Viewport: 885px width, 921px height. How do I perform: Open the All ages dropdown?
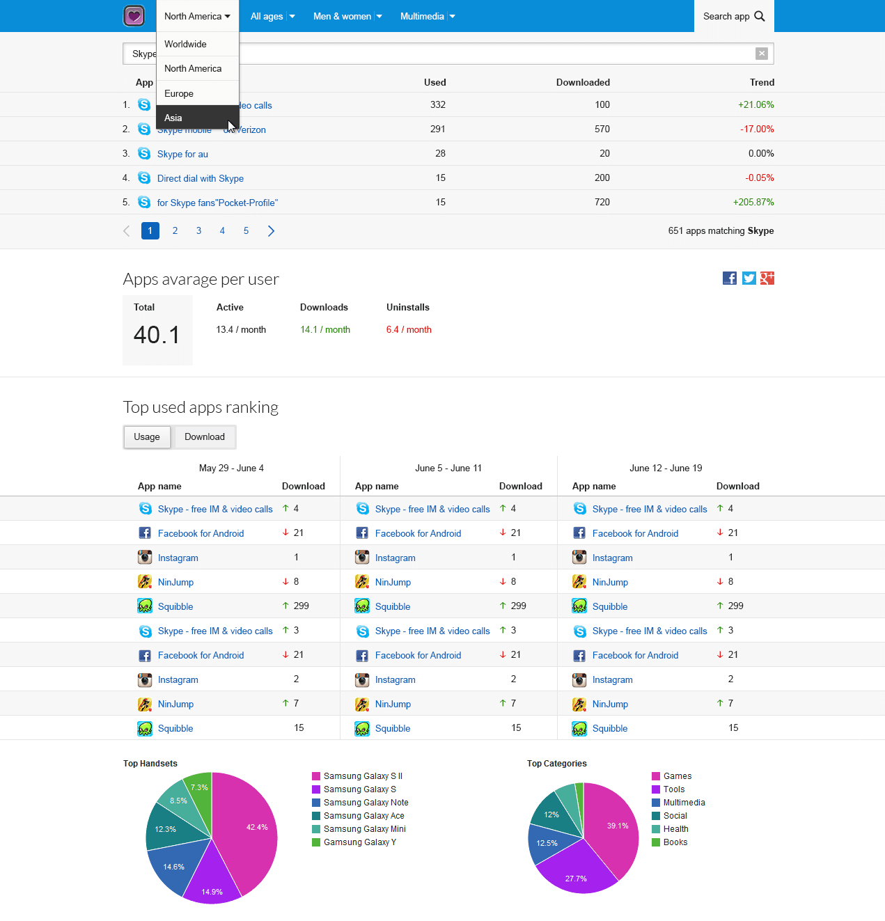tap(272, 16)
